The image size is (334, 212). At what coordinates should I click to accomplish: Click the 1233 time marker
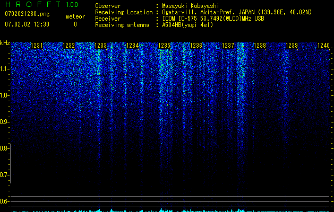(100, 46)
